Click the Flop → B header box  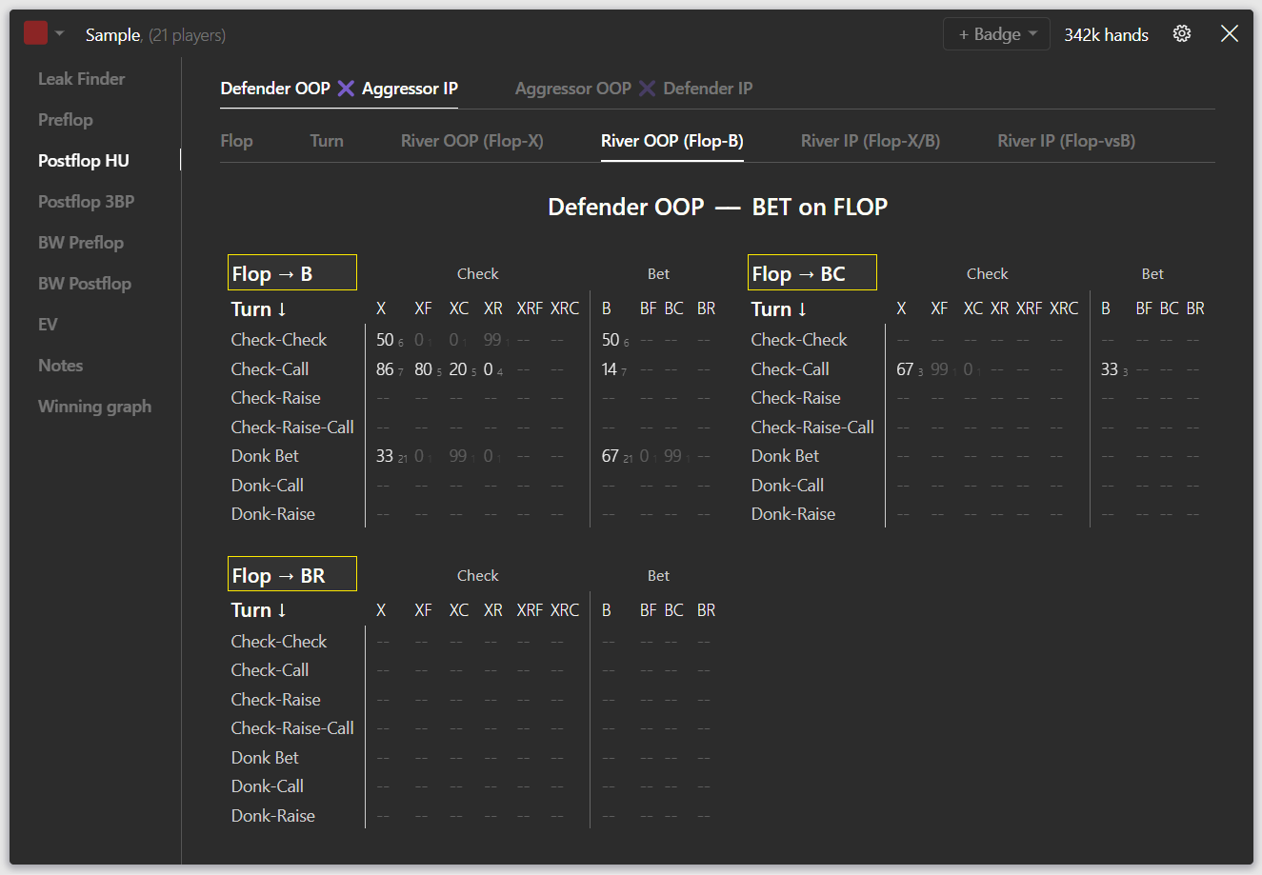click(x=292, y=273)
